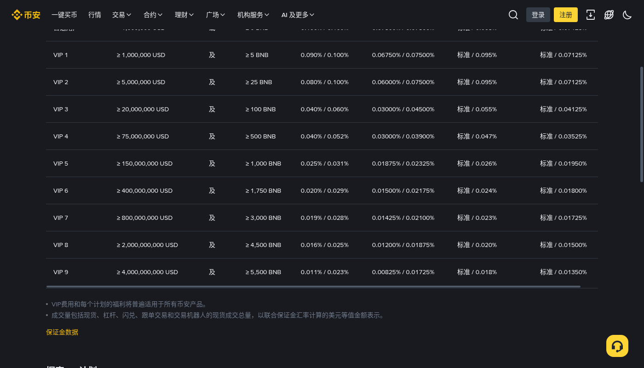Expand the 机构服务 dropdown menu
Image resolution: width=644 pixels, height=368 pixels.
point(253,15)
